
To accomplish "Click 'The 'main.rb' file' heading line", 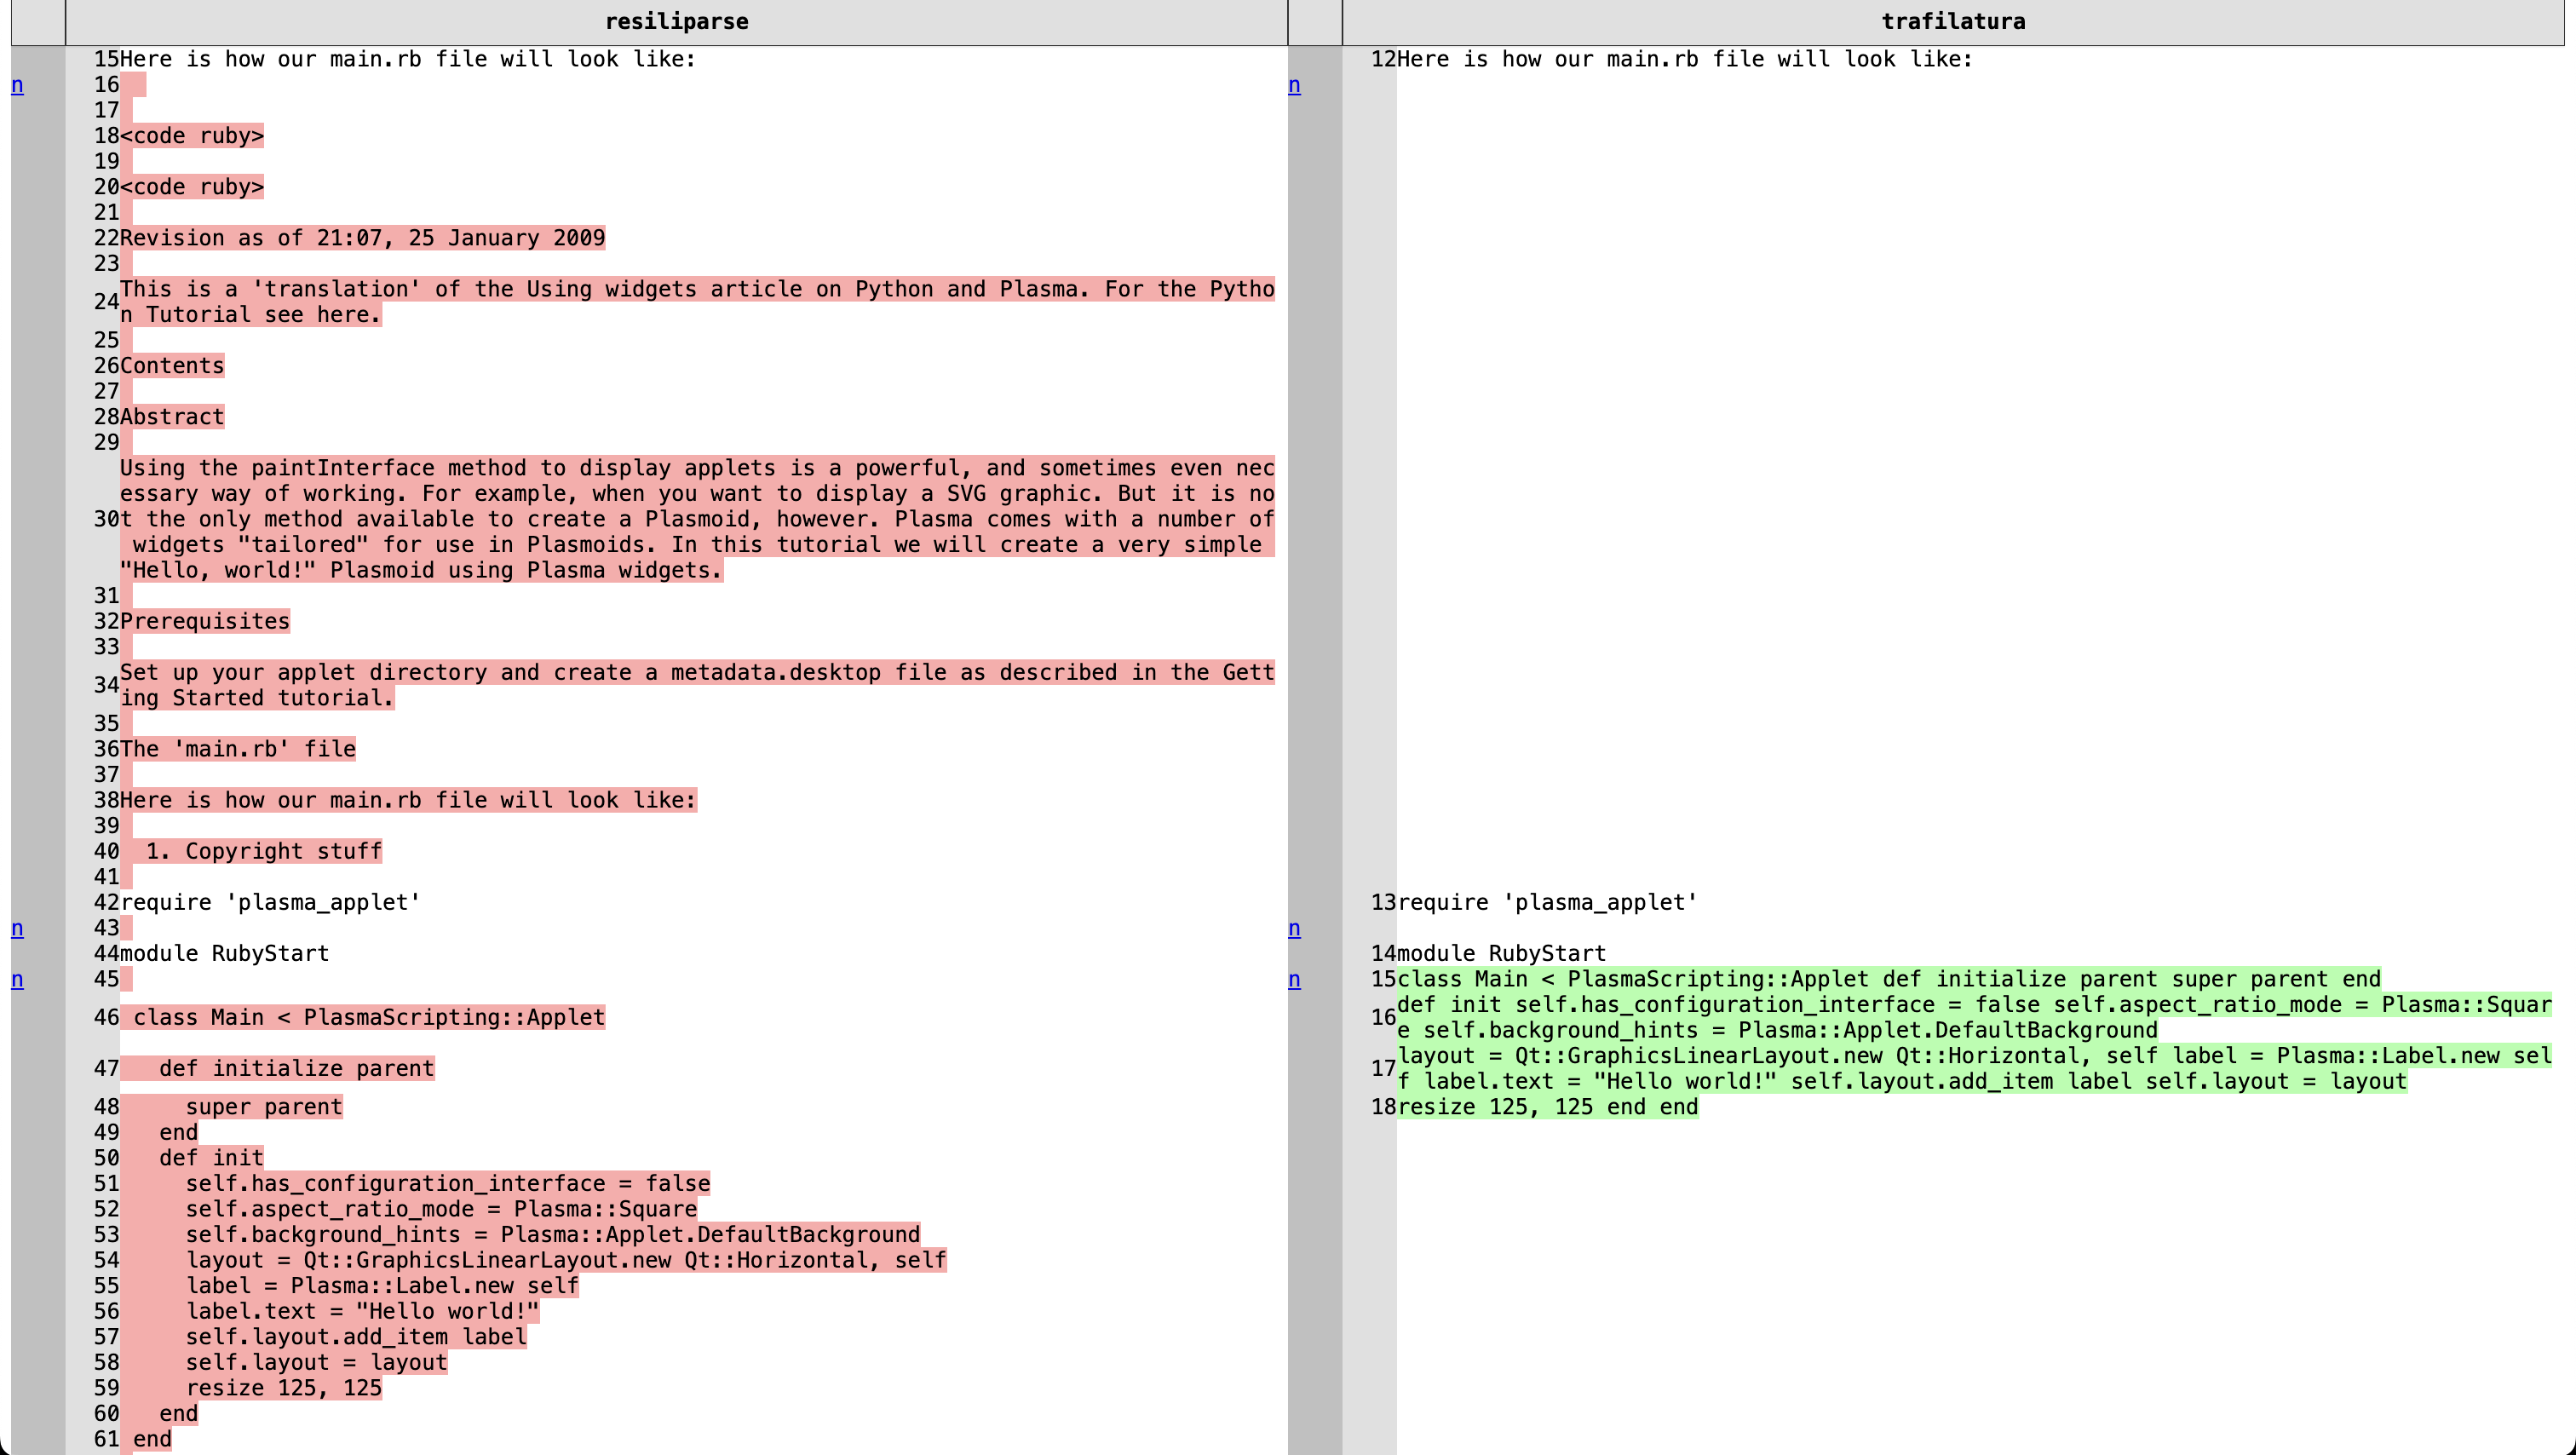I will click(x=238, y=749).
